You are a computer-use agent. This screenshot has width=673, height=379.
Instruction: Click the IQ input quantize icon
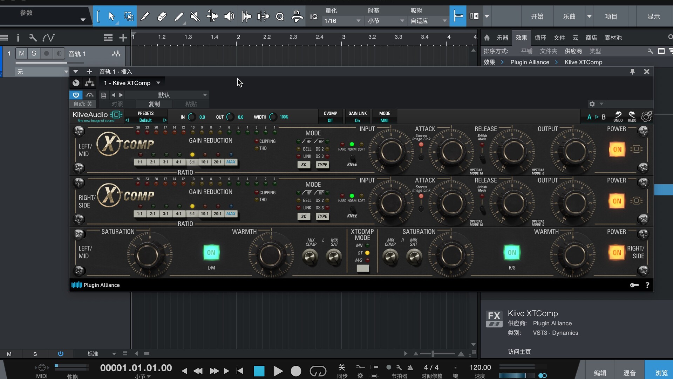pos(314,16)
